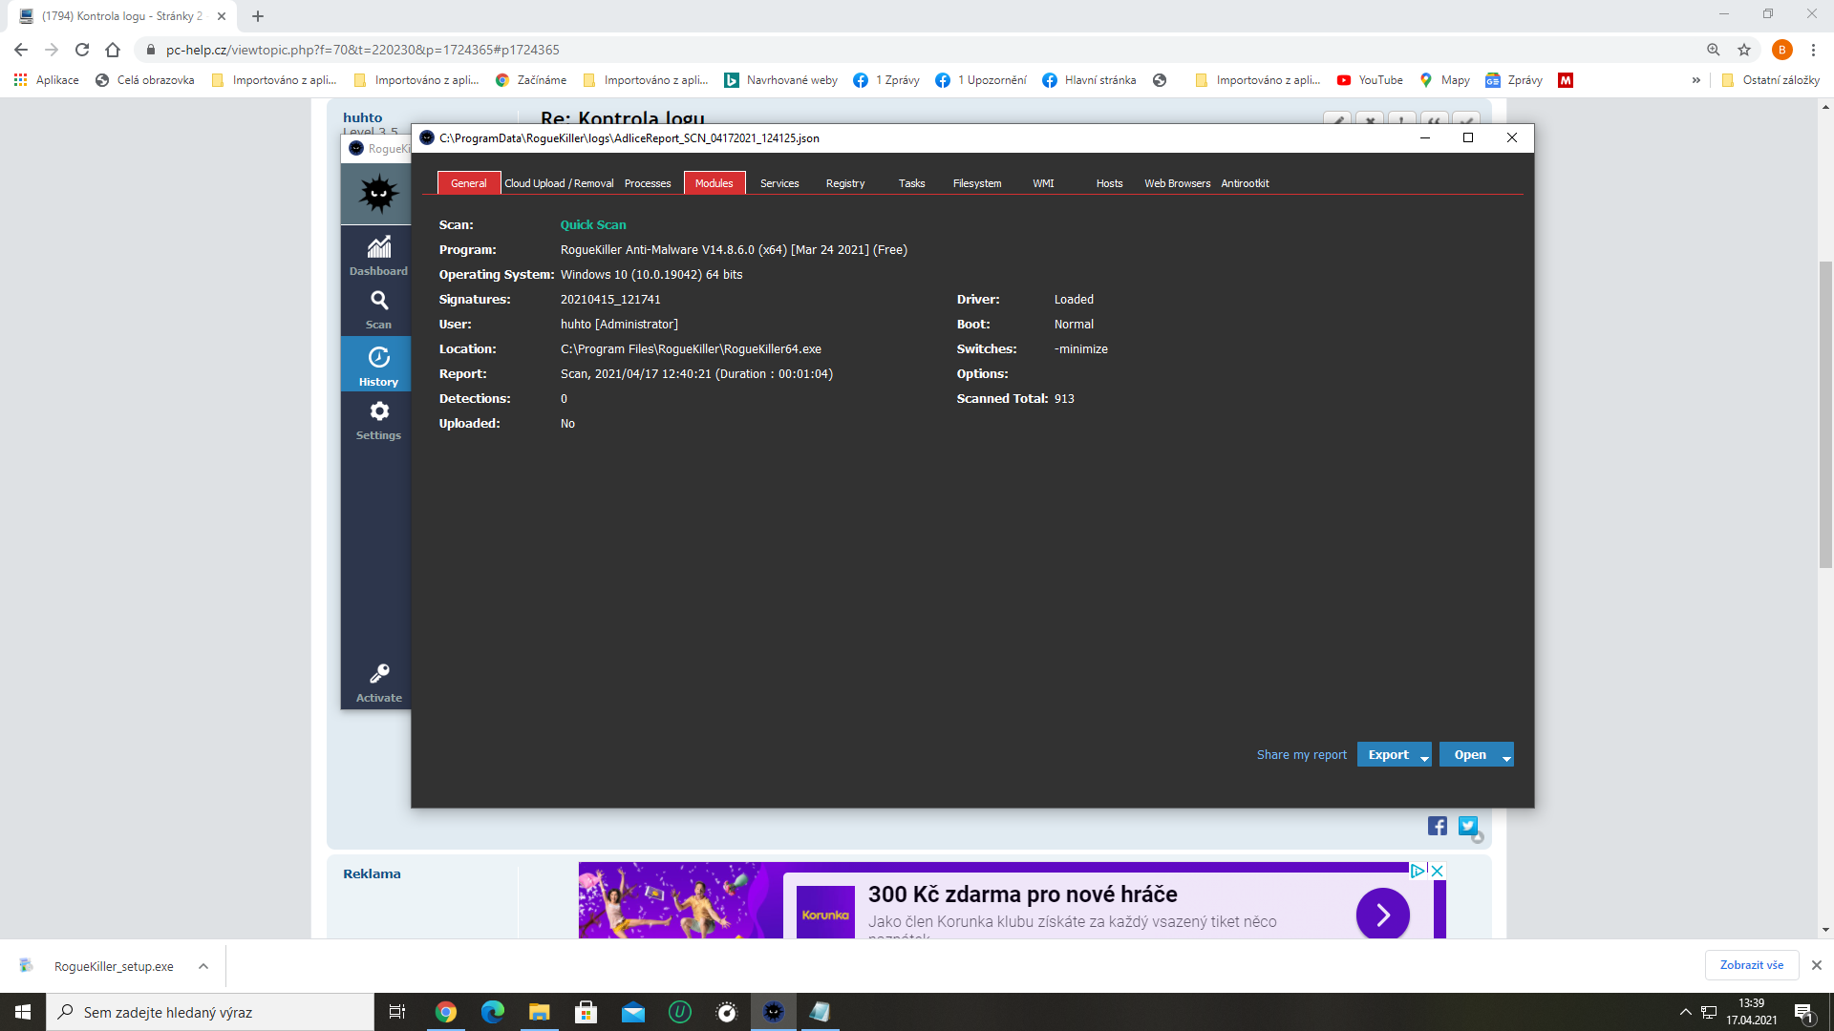Show more bookmarks overflow chevron

click(x=1695, y=80)
